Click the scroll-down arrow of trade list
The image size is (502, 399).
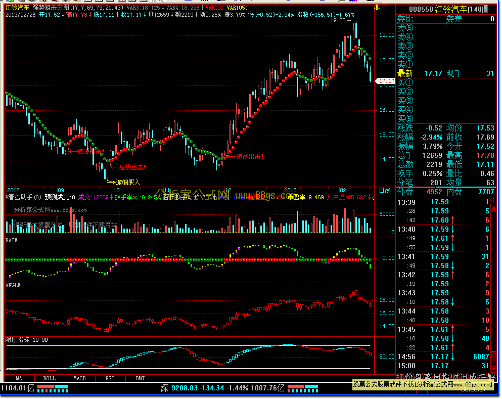[x=493, y=369]
